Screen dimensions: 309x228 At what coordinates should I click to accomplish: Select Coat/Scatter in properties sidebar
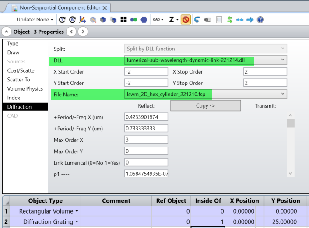(22, 70)
